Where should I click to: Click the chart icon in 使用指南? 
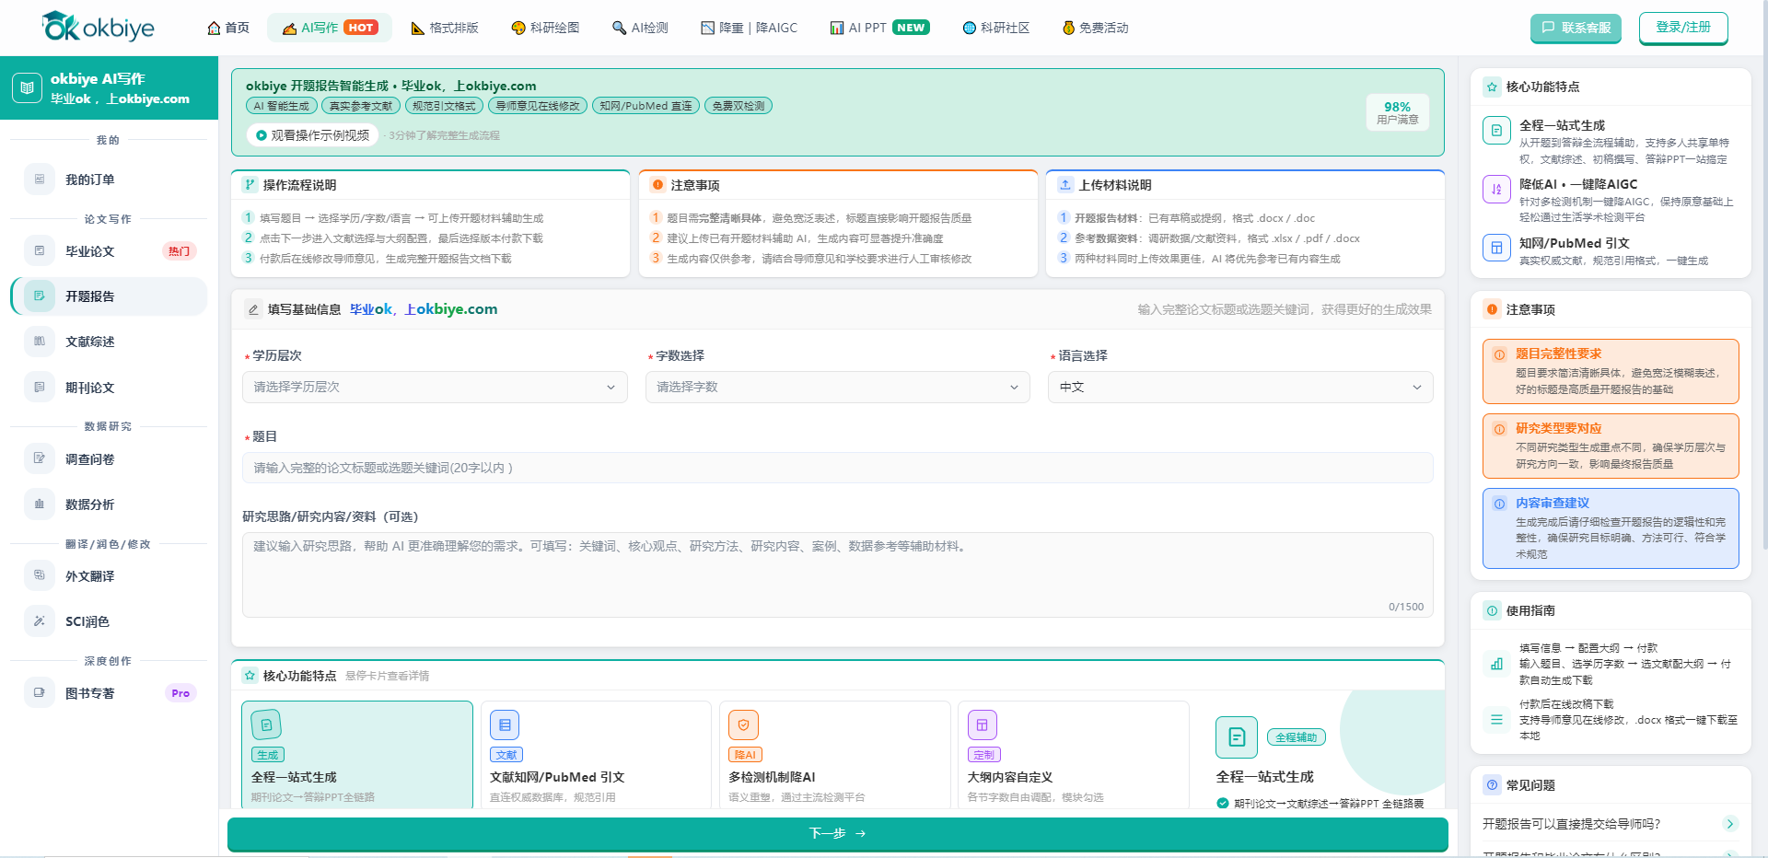tap(1496, 664)
